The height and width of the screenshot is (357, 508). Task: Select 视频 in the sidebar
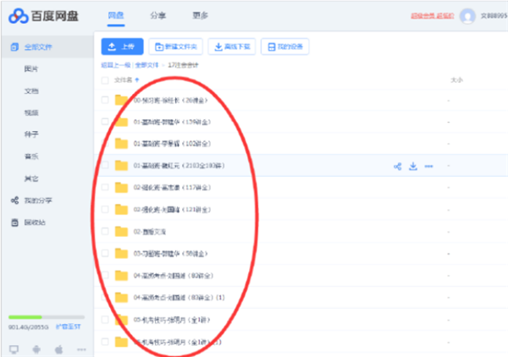pyautogui.click(x=31, y=113)
